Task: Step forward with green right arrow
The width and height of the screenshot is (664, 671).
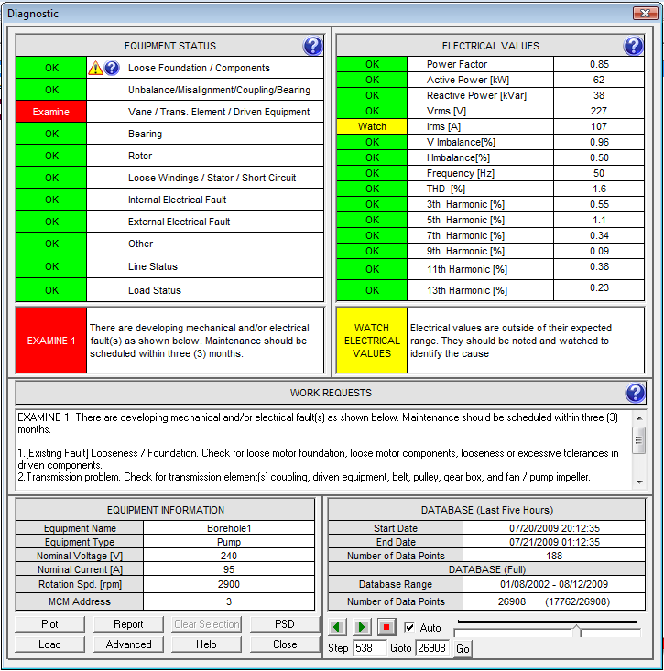Action: point(362,628)
